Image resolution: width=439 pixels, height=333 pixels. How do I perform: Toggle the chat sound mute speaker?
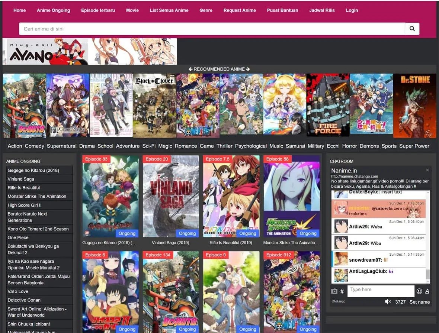pyautogui.click(x=388, y=302)
